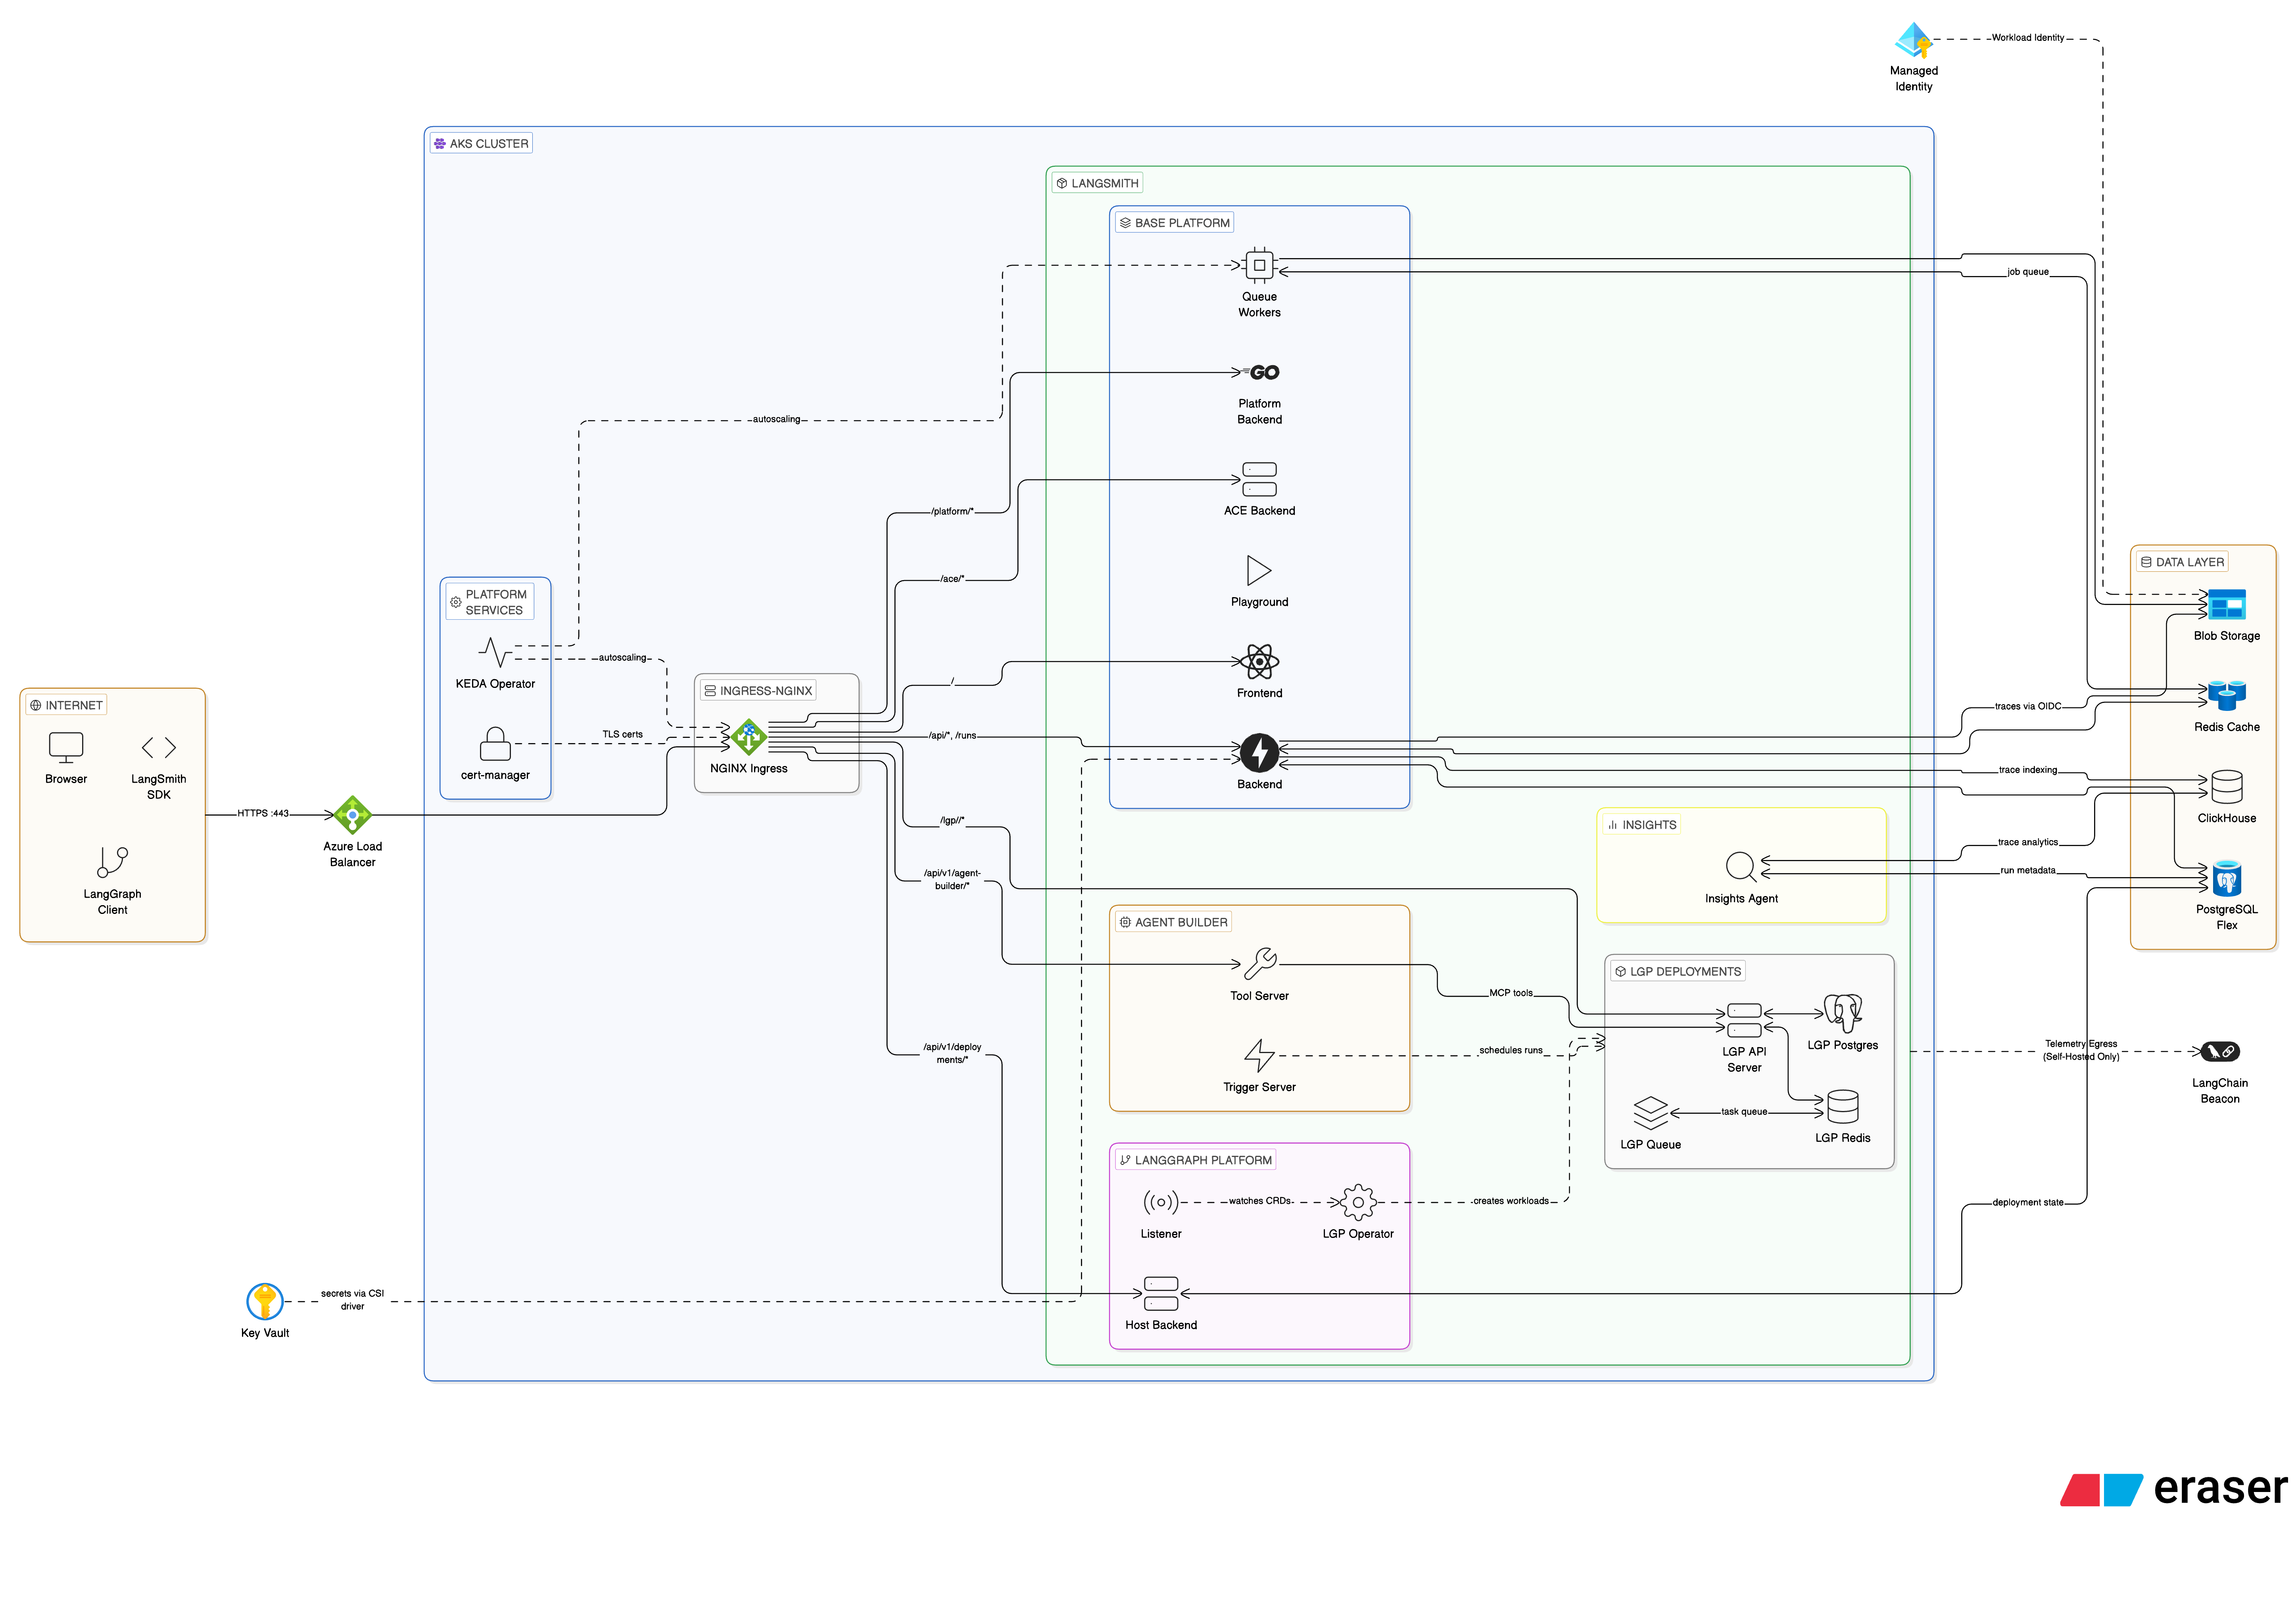Viewport: 2296px width, 1605px height.
Task: Click the 'Workload Identity' connection label
Action: [x=2027, y=38]
